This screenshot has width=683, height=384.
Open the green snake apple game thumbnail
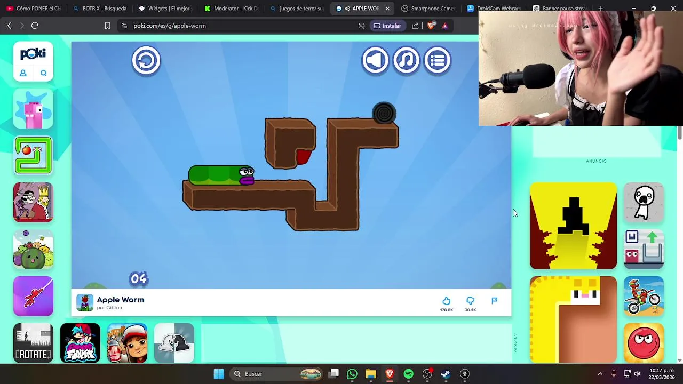coord(33,156)
